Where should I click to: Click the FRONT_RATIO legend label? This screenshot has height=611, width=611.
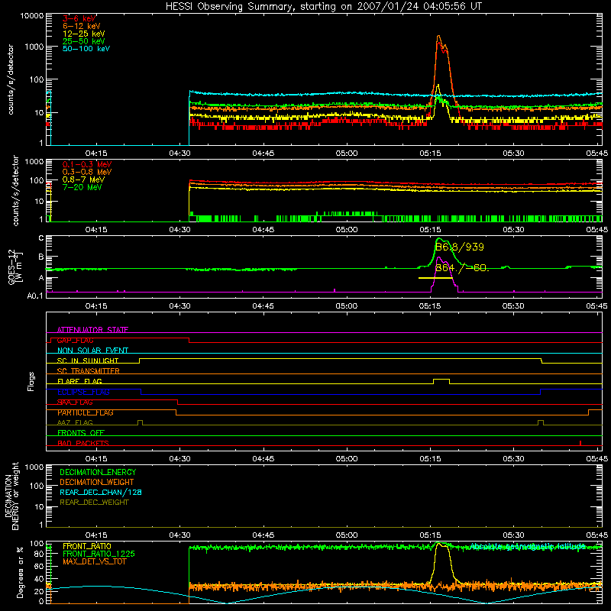pyautogui.click(x=87, y=546)
